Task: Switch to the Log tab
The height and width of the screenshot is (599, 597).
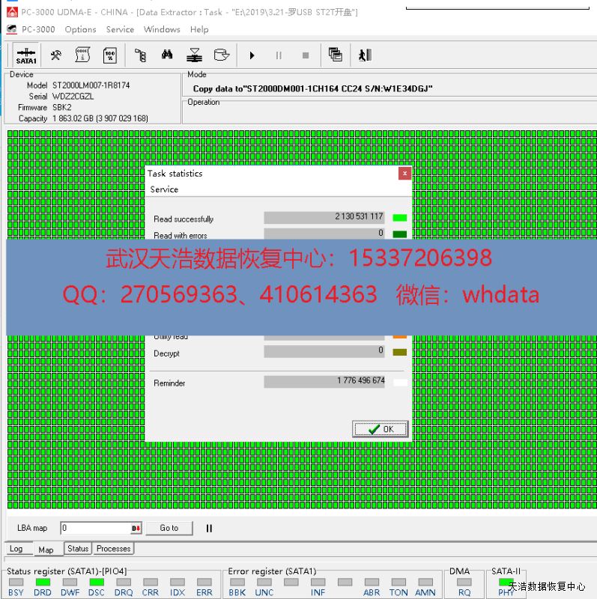Action: tap(16, 549)
